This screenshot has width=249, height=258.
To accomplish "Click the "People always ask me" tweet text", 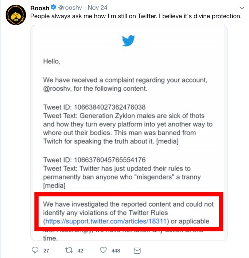I will click(x=136, y=16).
